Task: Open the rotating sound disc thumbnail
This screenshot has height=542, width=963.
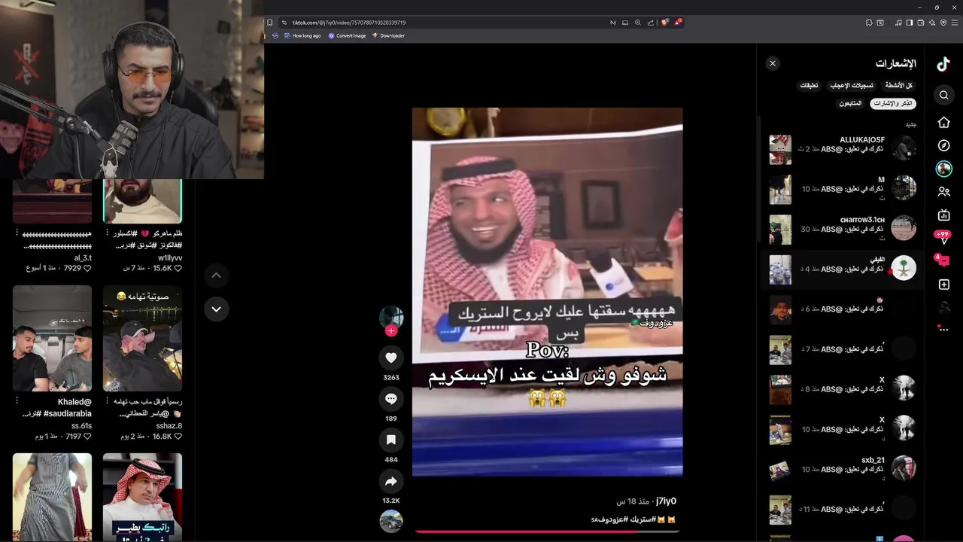Action: coord(391,521)
